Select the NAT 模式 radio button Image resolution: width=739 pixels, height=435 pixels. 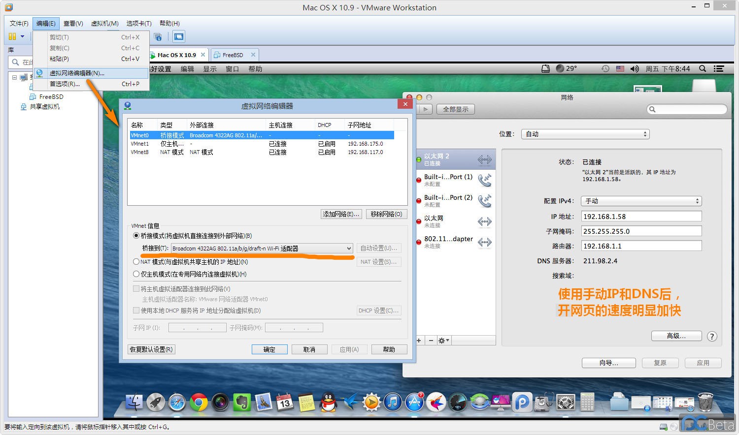click(x=136, y=262)
